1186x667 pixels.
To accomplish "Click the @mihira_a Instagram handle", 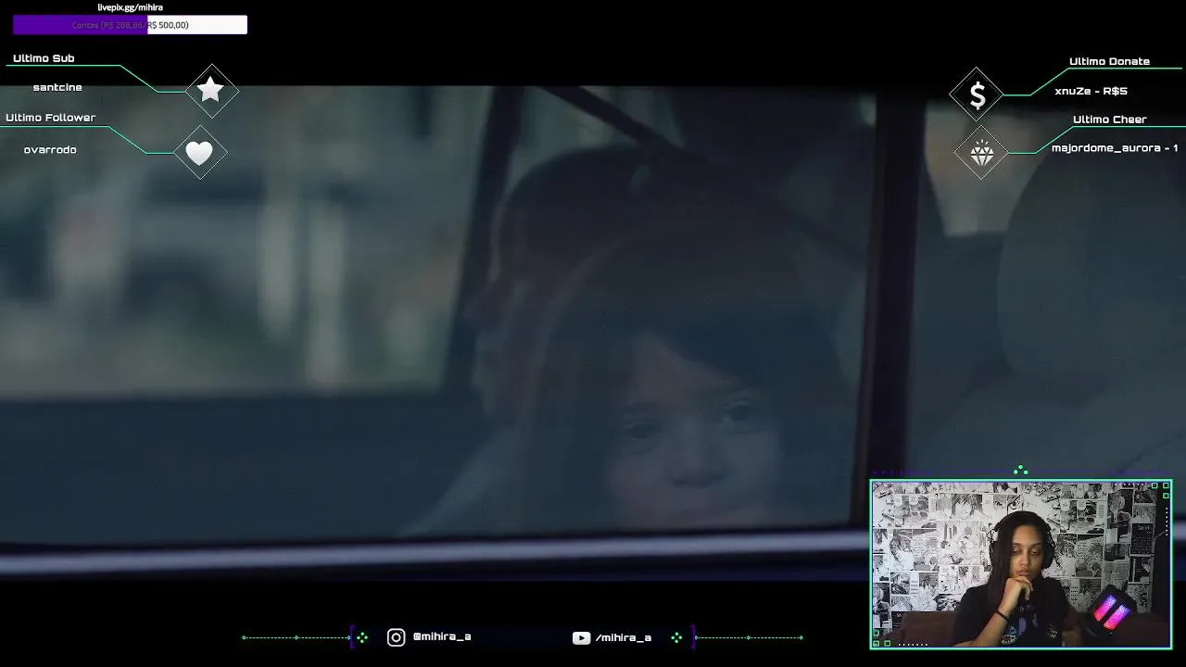I will click(x=442, y=637).
